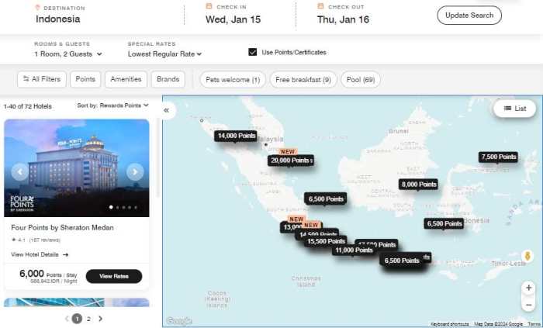The height and width of the screenshot is (328, 543).
Task: Open View Hotel Details link
Action: tap(40, 254)
